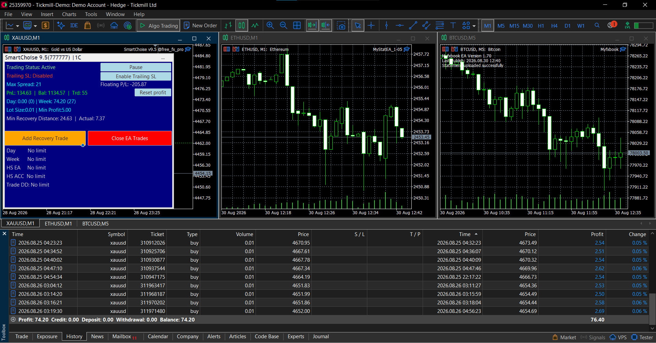Click the chart screenshot camera icon
The width and height of the screenshot is (656, 343).
click(341, 26)
